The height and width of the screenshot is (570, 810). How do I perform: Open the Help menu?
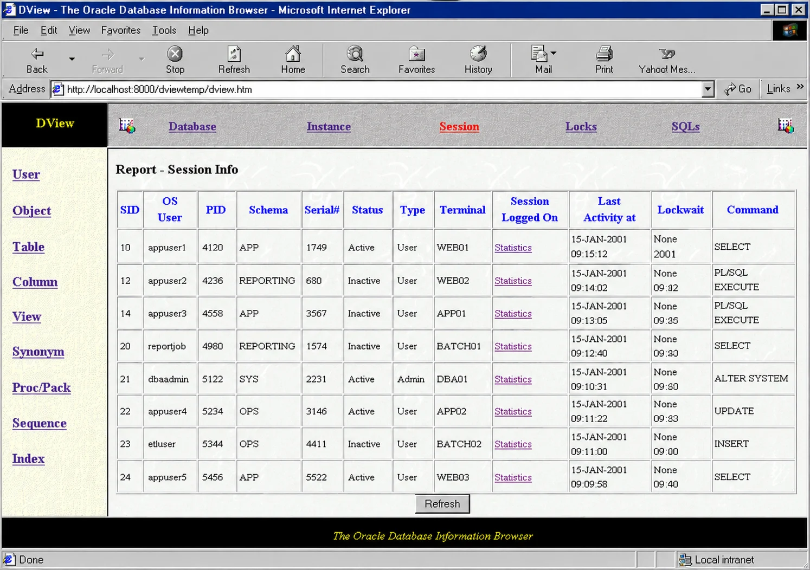[198, 30]
